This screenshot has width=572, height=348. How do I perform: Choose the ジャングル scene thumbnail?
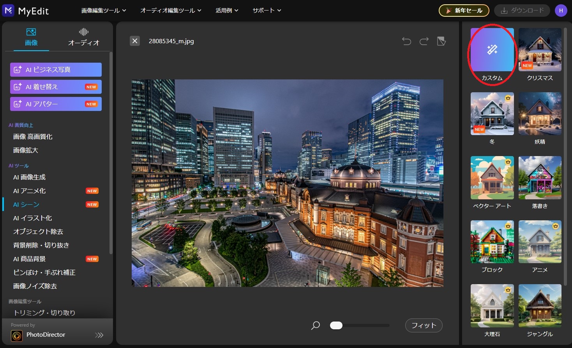pyautogui.click(x=540, y=306)
